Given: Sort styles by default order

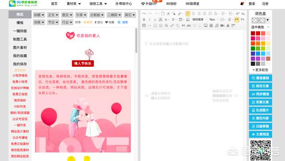Looking at the screenshot, I should (99, 22).
